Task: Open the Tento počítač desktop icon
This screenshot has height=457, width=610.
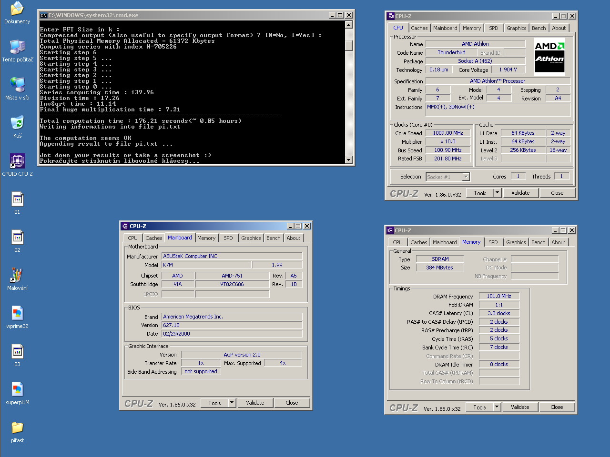Action: tap(17, 50)
